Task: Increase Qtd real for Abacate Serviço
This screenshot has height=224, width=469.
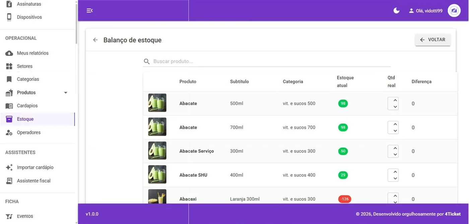Action: click(395, 148)
